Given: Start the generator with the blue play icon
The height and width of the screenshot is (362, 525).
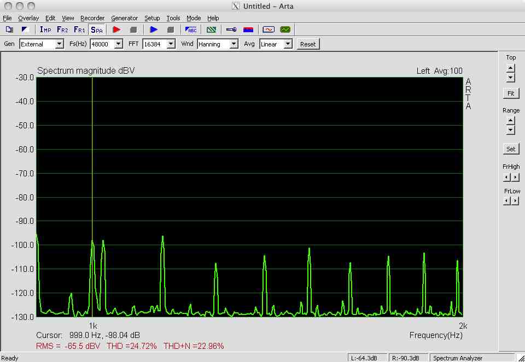Looking at the screenshot, I should 154,29.
